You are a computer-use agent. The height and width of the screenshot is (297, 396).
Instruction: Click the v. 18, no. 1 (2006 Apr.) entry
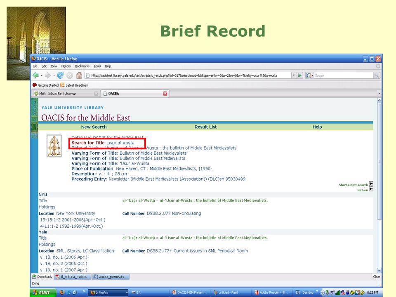pos(64,257)
